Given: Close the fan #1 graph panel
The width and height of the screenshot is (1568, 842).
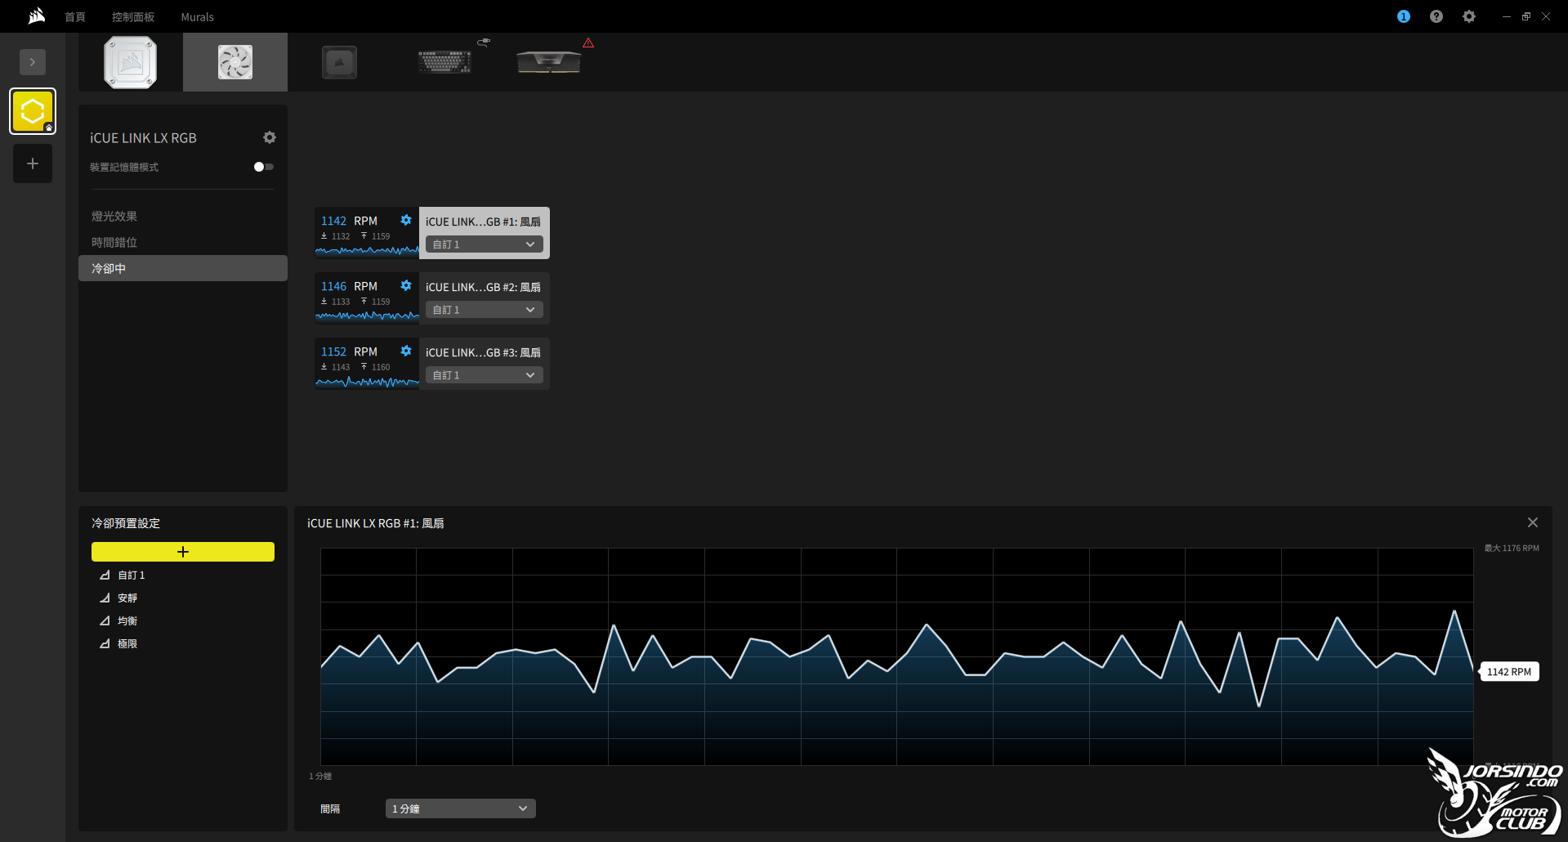Looking at the screenshot, I should pyautogui.click(x=1533, y=522).
